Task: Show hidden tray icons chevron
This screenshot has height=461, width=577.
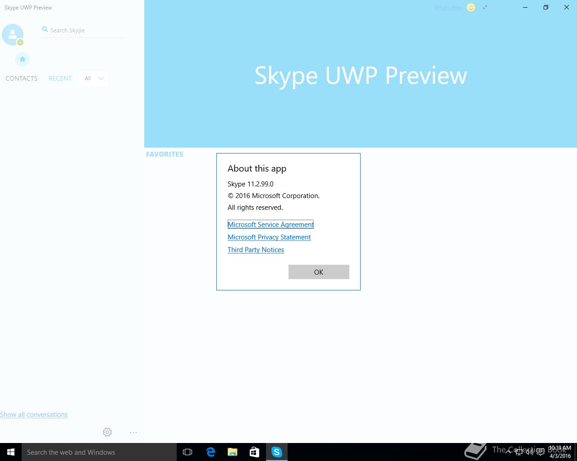Action: coord(508,452)
